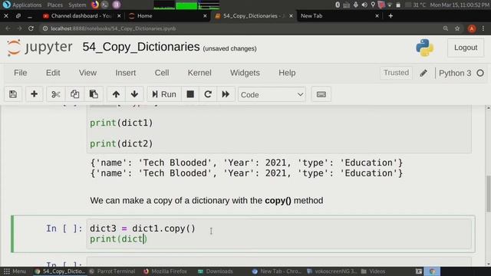
Task: Click the print(dict2) code line
Action: click(x=121, y=143)
